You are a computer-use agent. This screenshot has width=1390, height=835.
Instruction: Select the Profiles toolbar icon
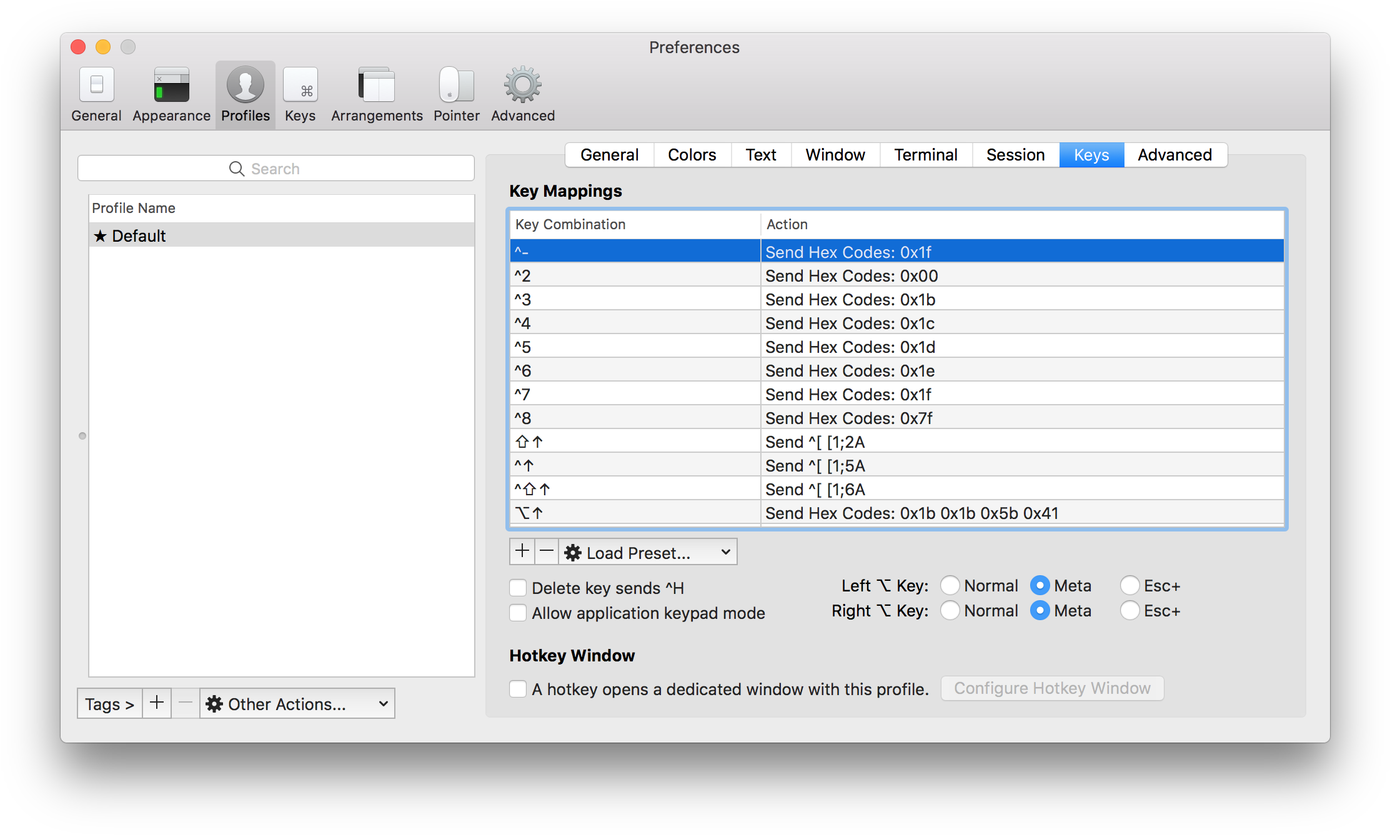[246, 94]
